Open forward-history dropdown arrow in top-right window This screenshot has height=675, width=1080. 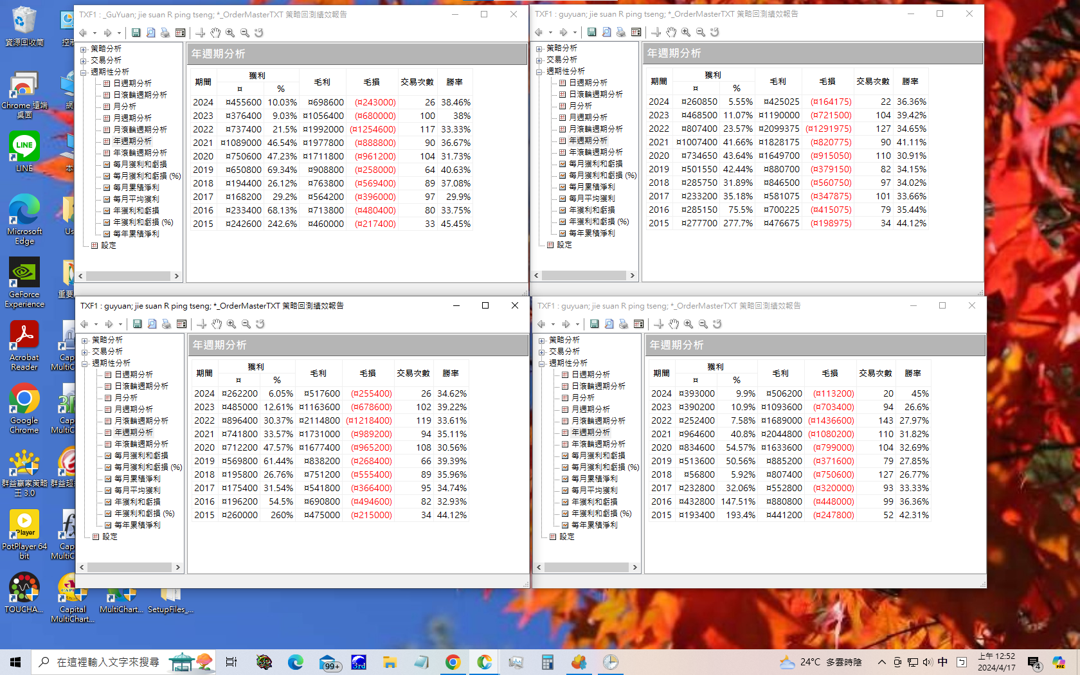pyautogui.click(x=575, y=32)
